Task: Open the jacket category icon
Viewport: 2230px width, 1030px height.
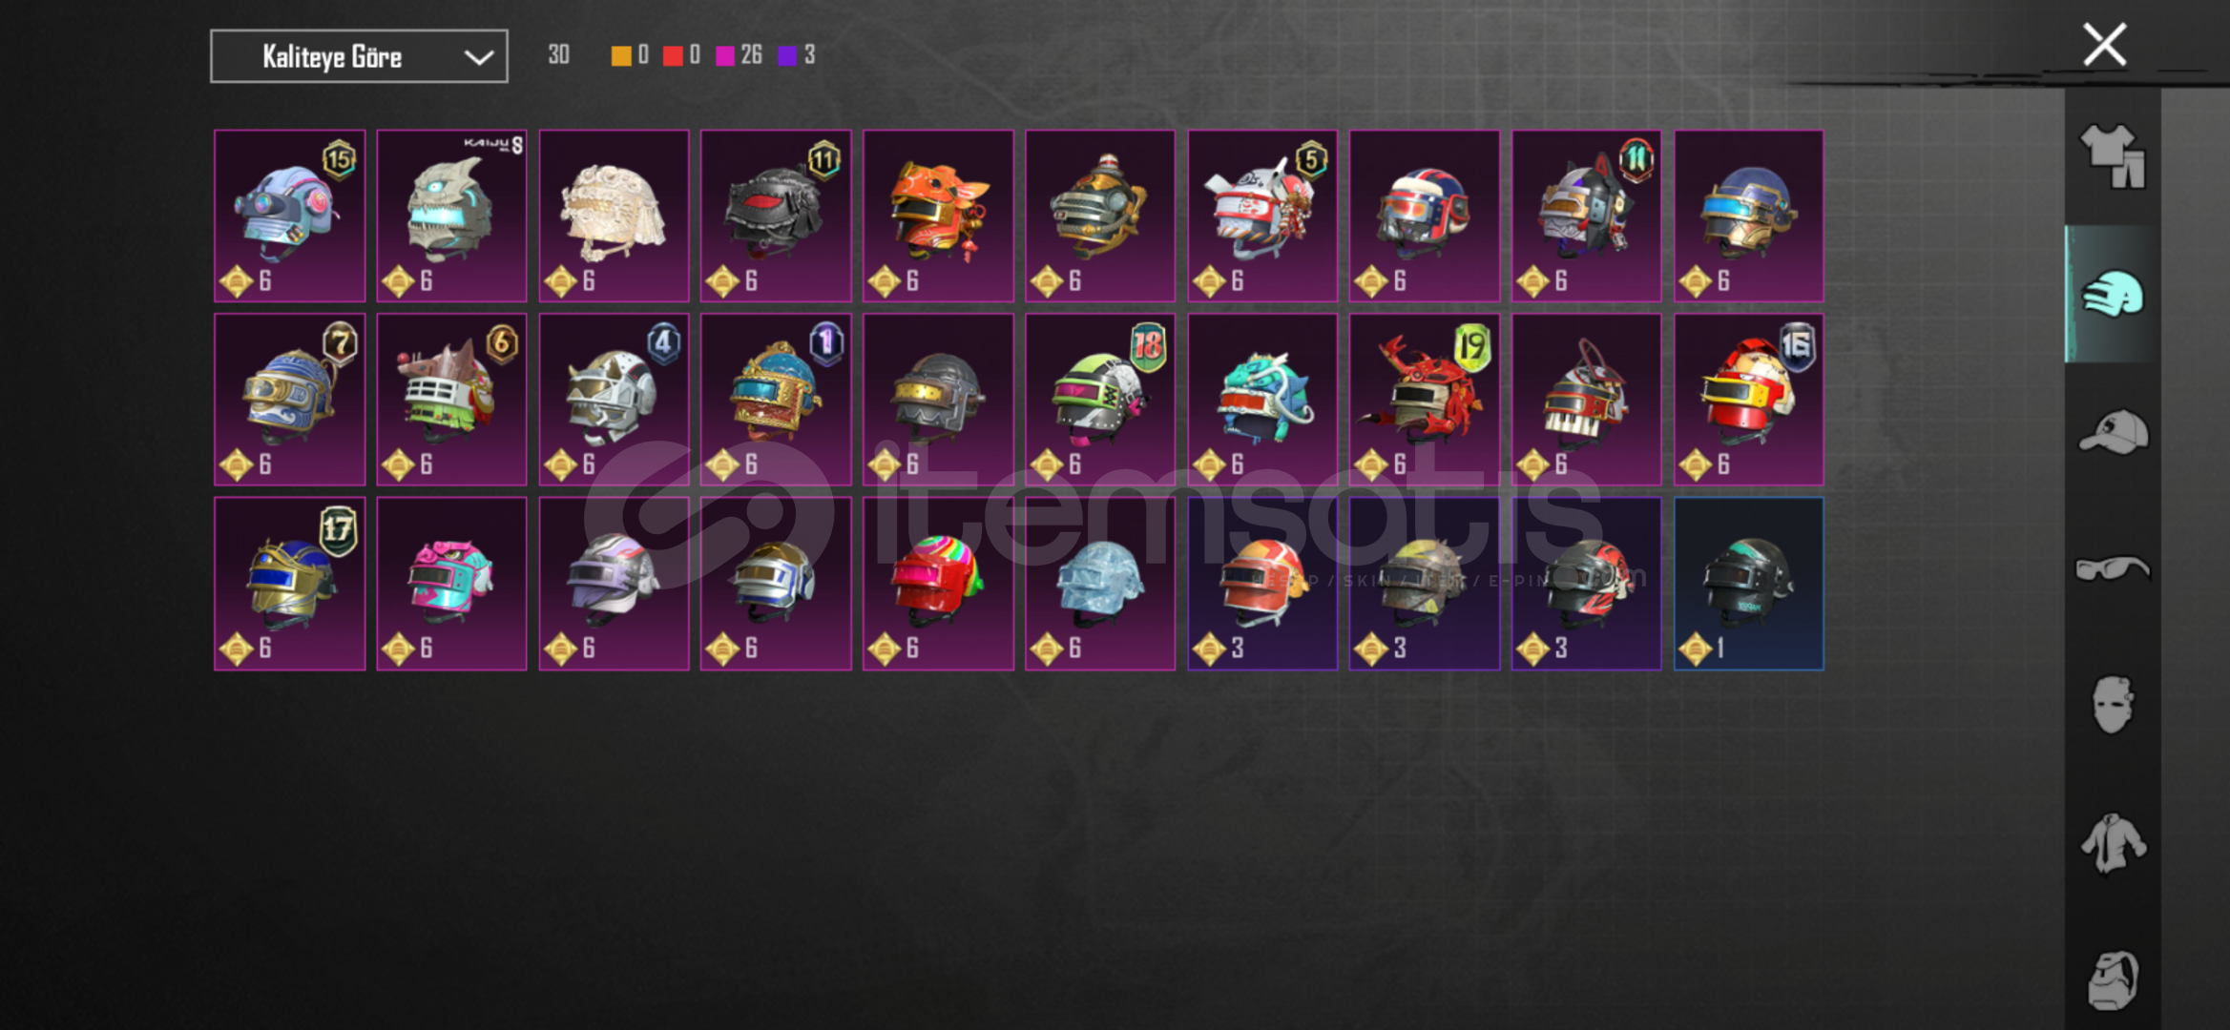Action: click(x=2113, y=843)
